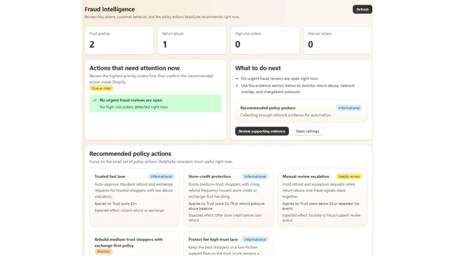Click Applies to: Trust score 80+ text

click(x=116, y=204)
